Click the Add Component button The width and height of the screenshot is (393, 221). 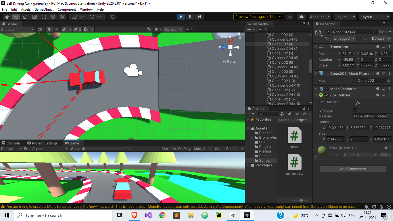[x=353, y=169]
